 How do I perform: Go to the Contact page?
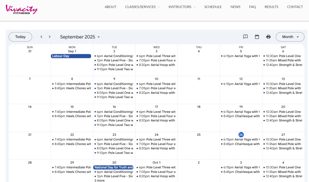(x=295, y=7)
